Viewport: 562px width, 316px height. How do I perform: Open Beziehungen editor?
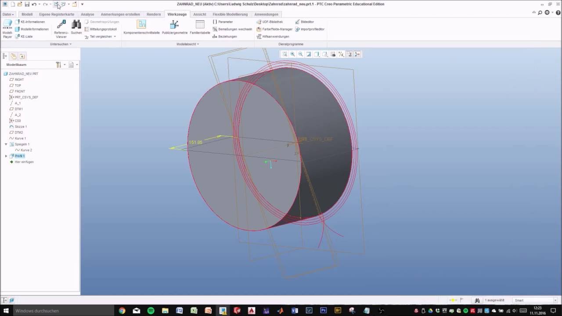(225, 36)
